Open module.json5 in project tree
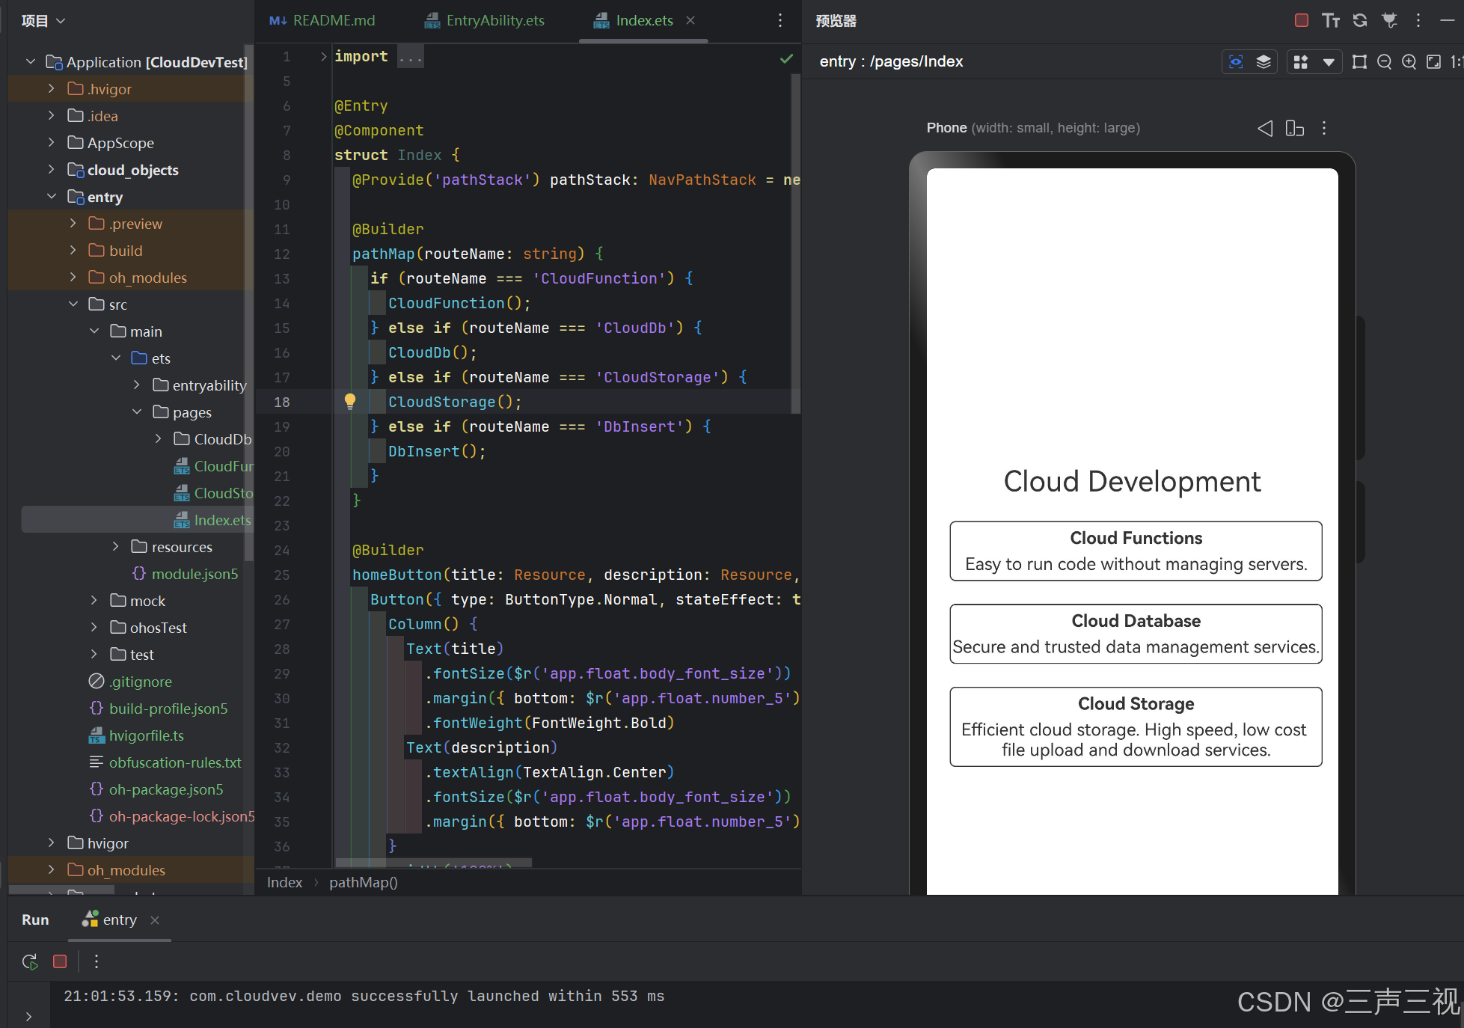Screen dimensions: 1464x1028 coord(195,574)
